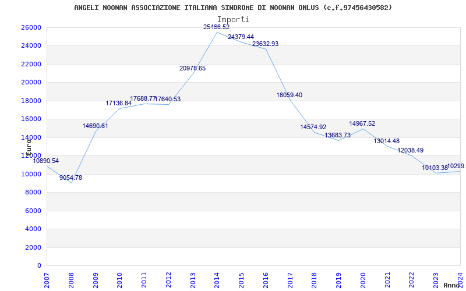Select the 20978.65 value label
The image size is (466, 291).
193,68
